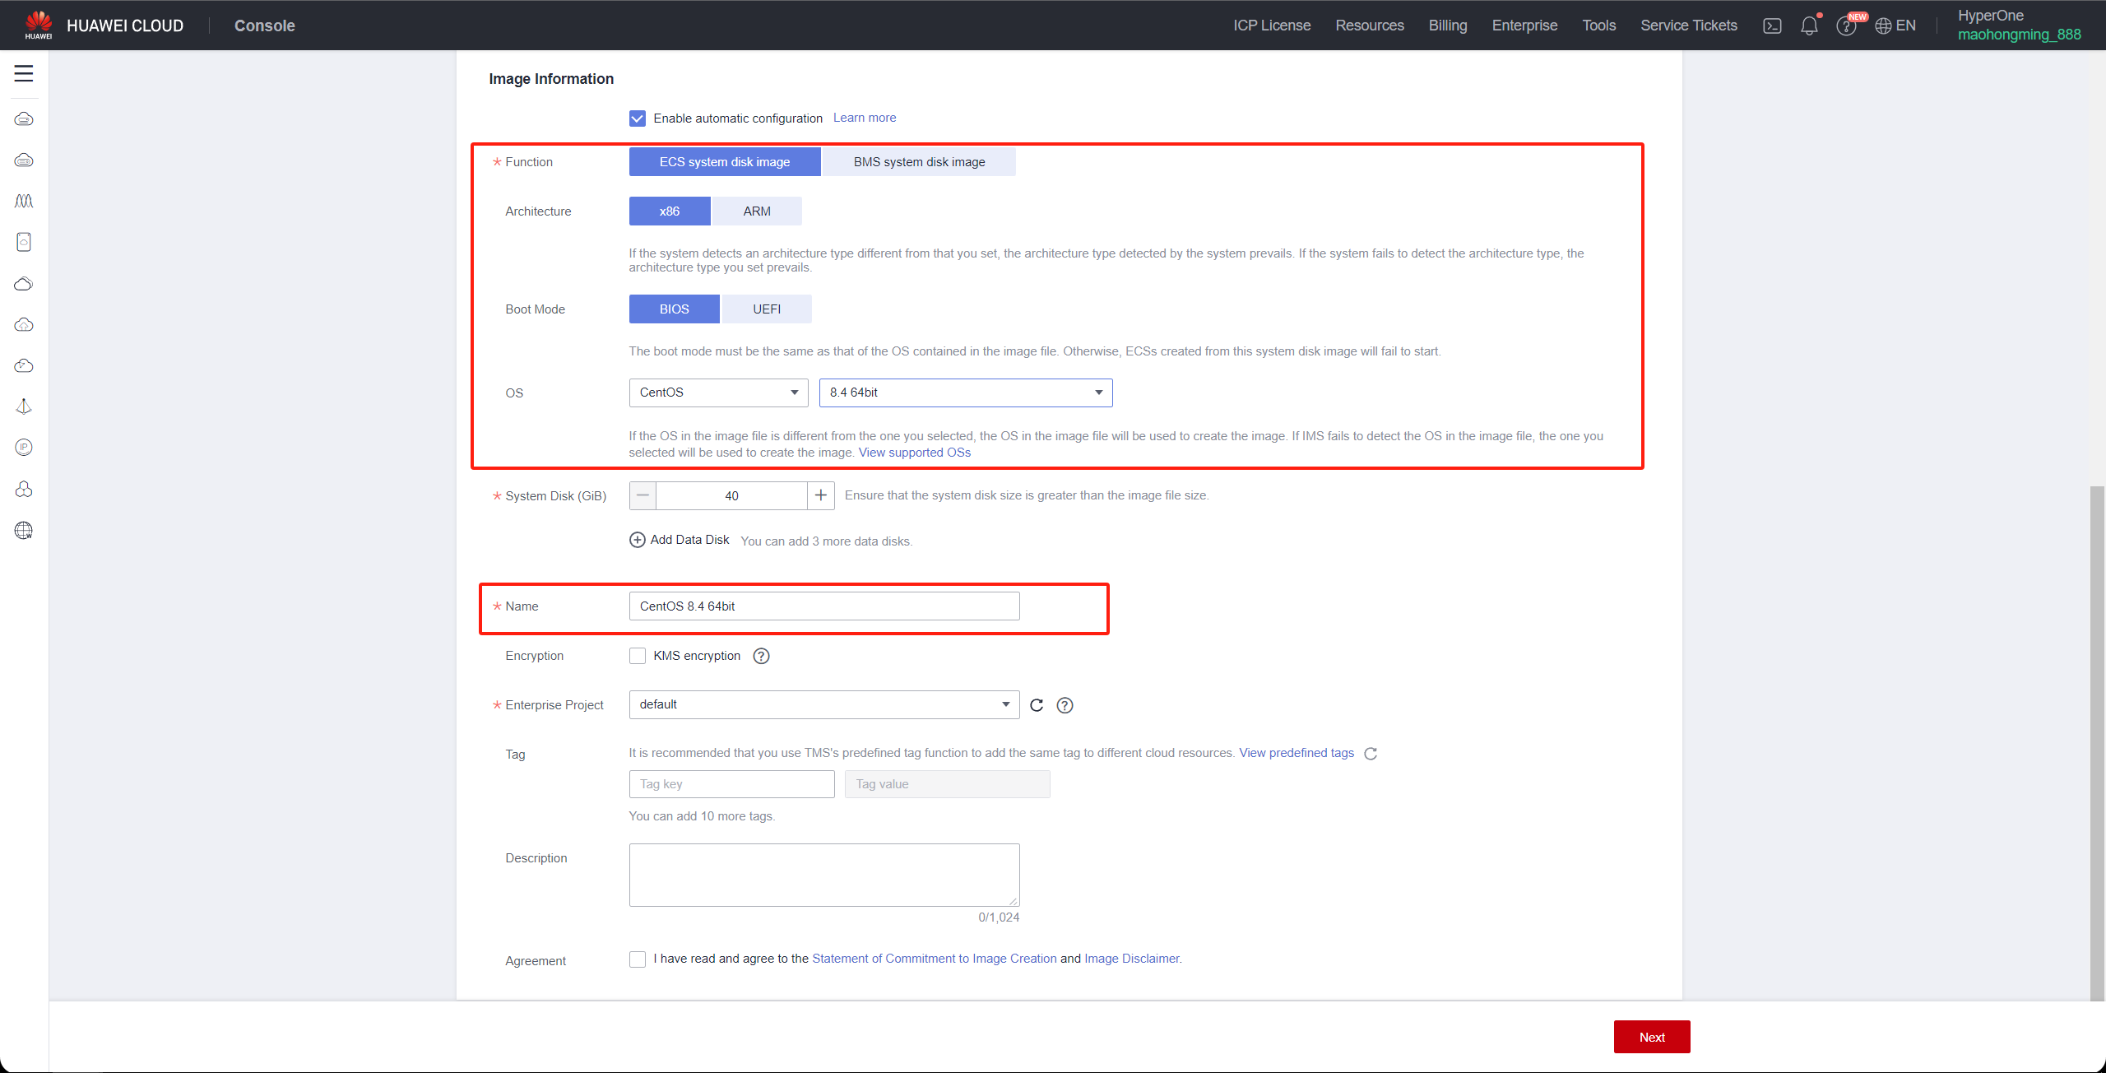The image size is (2106, 1073).
Task: Click the Add Data Disk plus icon
Action: point(638,540)
